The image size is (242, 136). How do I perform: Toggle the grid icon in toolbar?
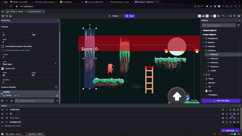(219, 16)
